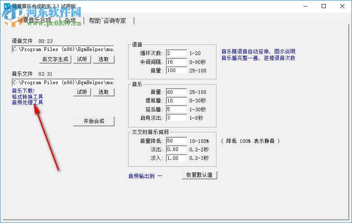This screenshot has height=223, width=352.
Task: Close the 背景音乐合成助手 window
Action: 342,6
